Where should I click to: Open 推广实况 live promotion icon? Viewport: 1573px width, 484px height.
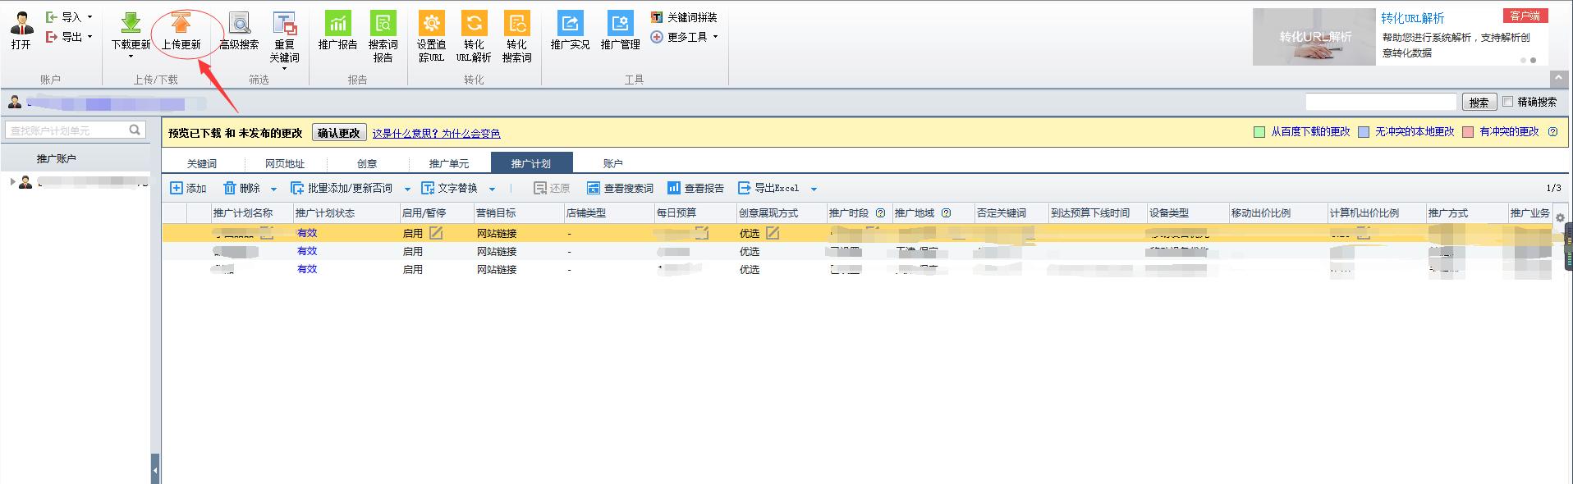click(570, 23)
